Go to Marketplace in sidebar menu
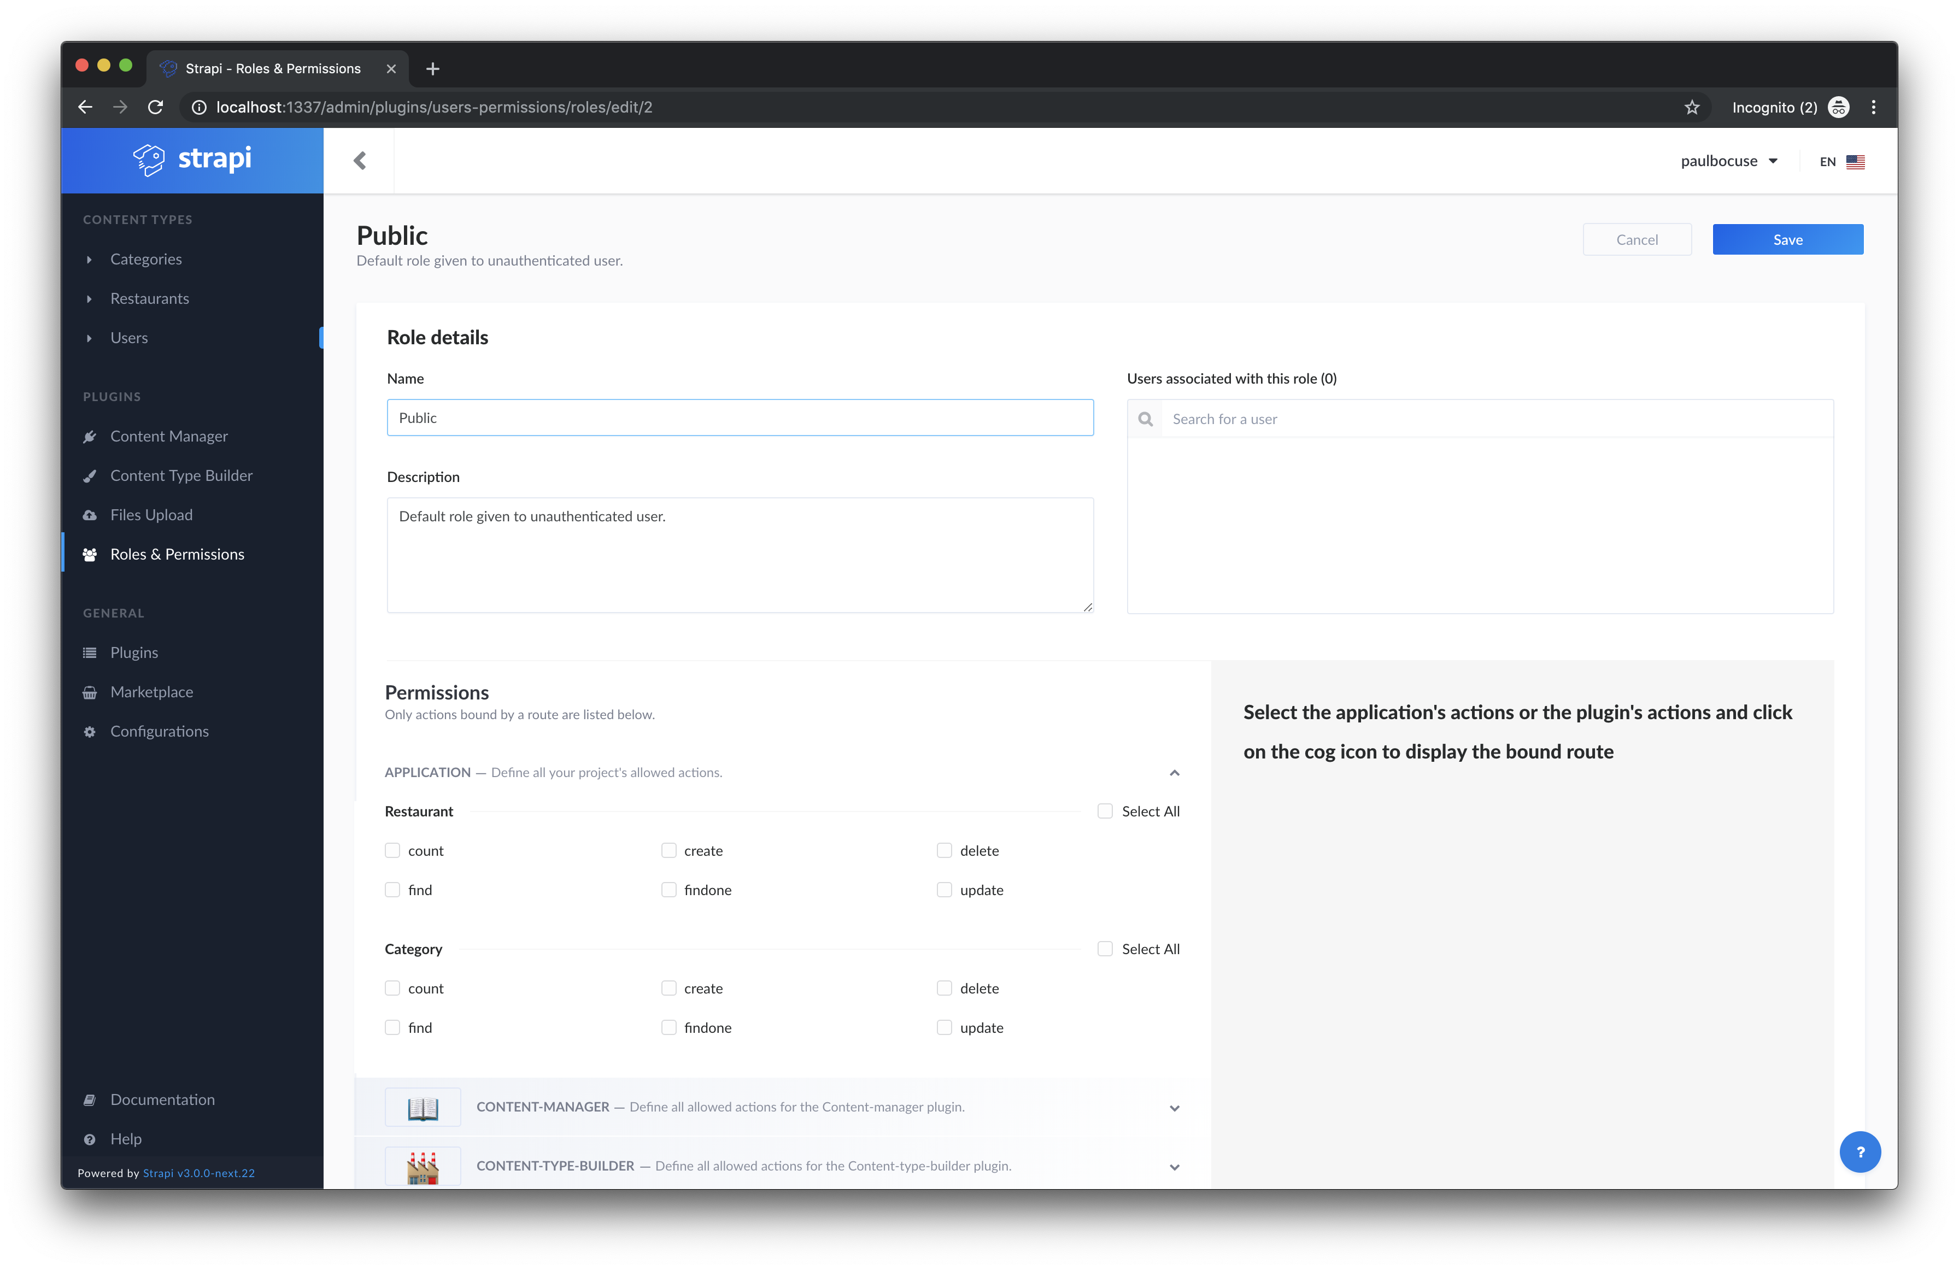 point(151,692)
